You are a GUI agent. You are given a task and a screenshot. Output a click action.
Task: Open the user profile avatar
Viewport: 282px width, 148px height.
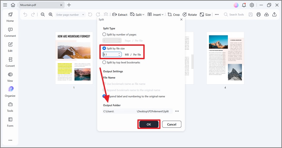point(236,5)
